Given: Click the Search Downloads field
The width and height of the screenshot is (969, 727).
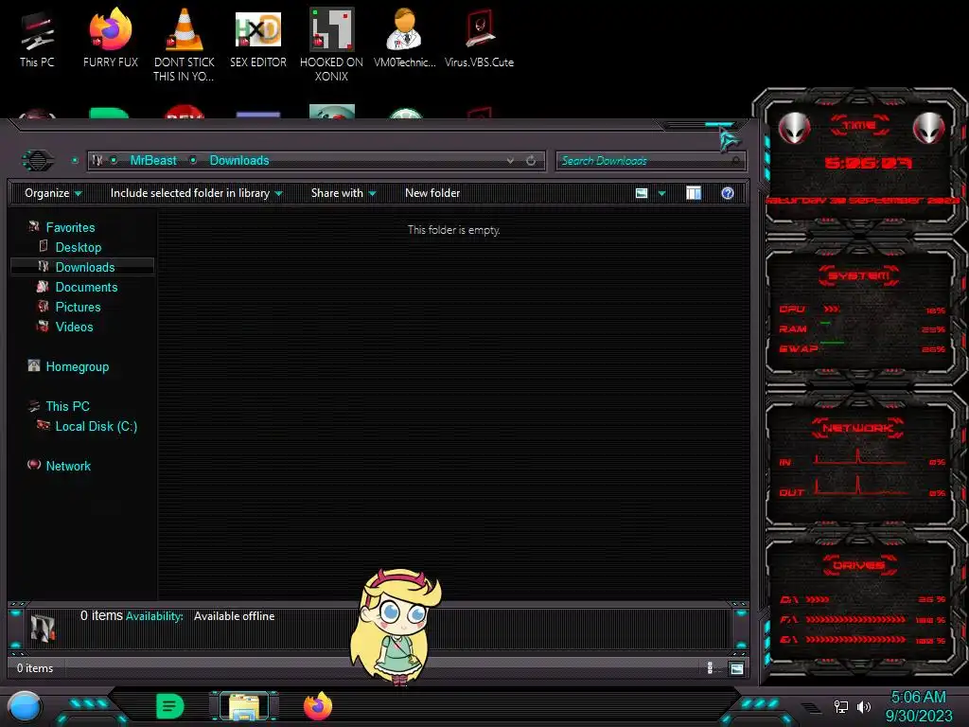Looking at the screenshot, I should click(x=651, y=161).
